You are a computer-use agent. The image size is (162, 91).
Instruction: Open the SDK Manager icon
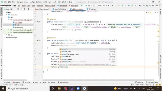click(153, 6)
